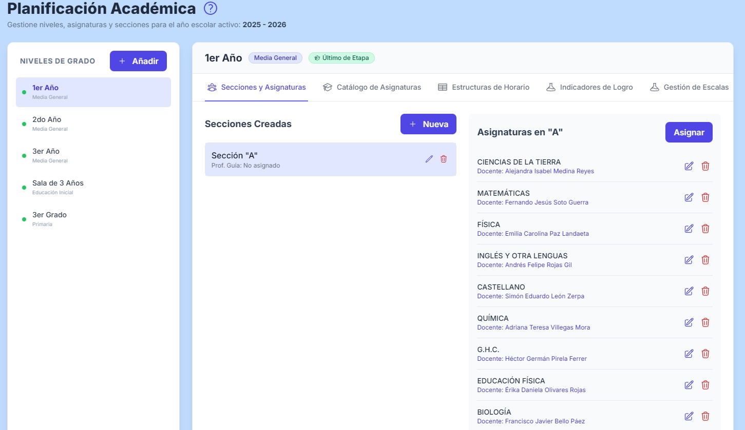Delete the FÍSICA subject assignment
Screen dimensions: 745x430
[705, 229]
